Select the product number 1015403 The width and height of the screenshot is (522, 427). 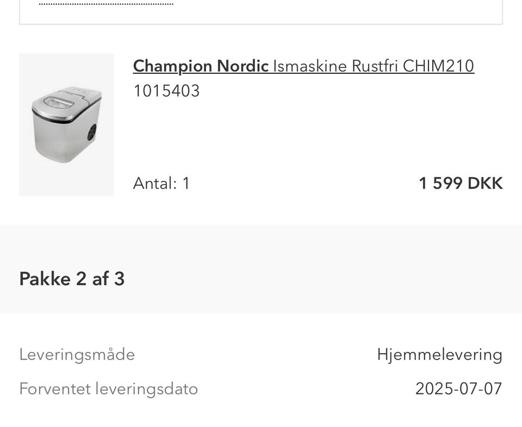pos(166,91)
